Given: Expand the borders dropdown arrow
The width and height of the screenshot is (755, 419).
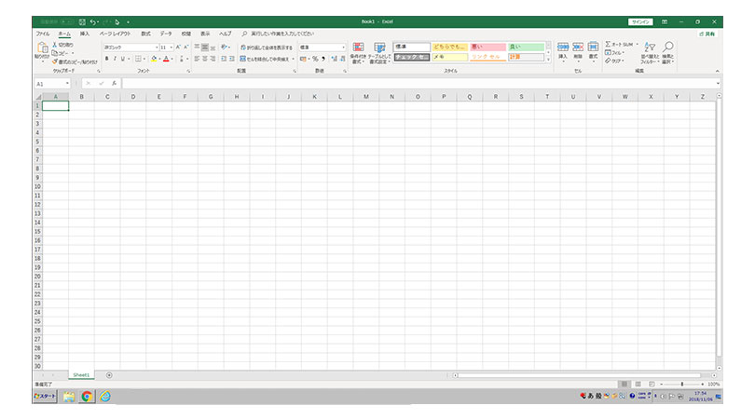Looking at the screenshot, I should pyautogui.click(x=144, y=60).
